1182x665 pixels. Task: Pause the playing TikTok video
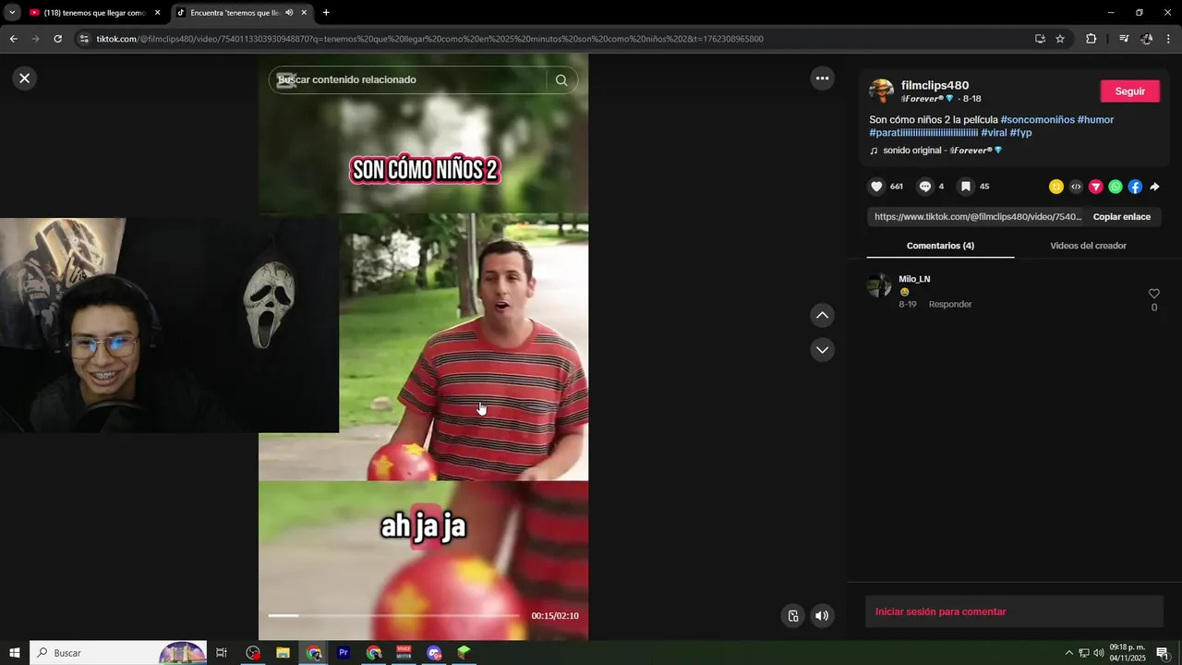423,346
